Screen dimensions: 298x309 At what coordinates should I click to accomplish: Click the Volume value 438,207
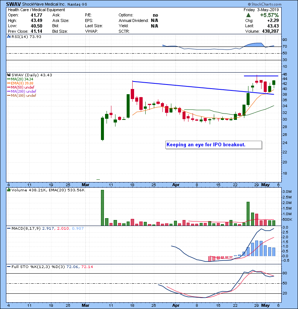[x=270, y=31]
